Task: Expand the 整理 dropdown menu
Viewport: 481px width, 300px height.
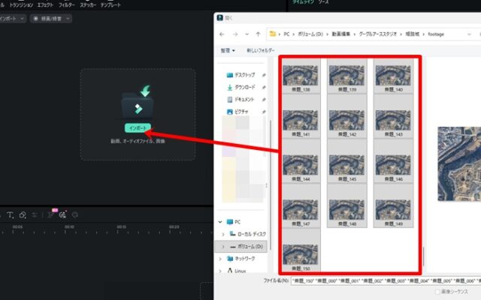Action: (227, 50)
